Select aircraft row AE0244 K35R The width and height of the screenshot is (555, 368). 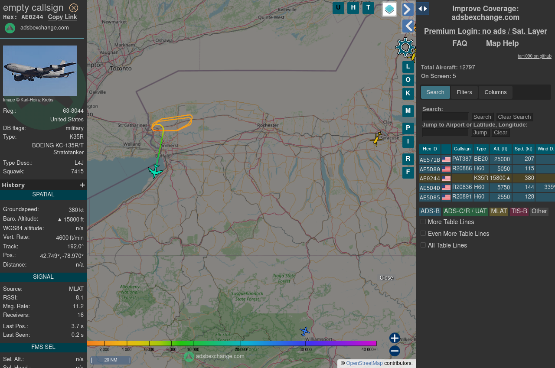point(487,178)
